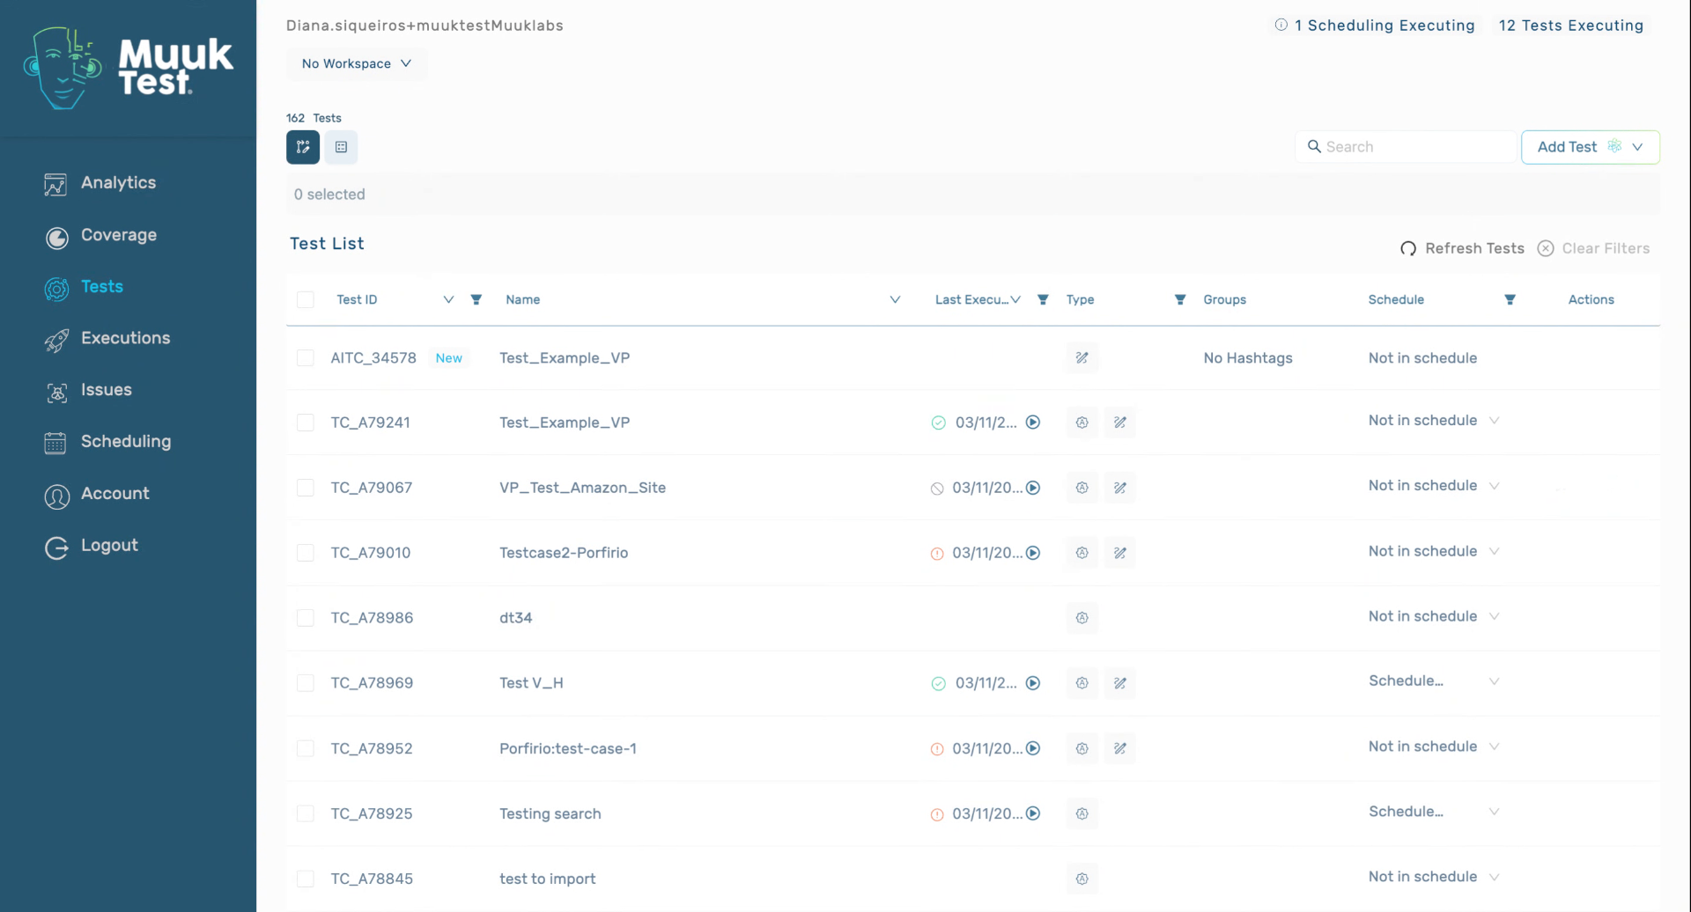Click type gear icon for TC_A79241
The width and height of the screenshot is (1691, 912).
1082,423
